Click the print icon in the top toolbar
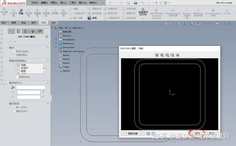 tap(135, 3)
